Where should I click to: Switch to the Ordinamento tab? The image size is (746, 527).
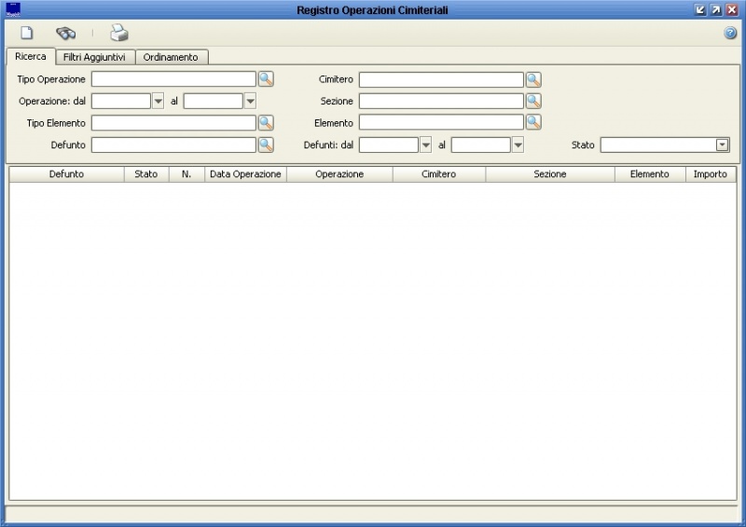click(171, 57)
